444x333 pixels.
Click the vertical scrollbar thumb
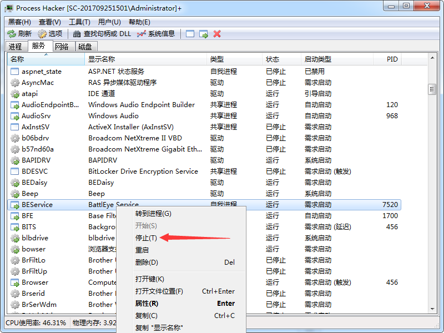click(x=432, y=89)
